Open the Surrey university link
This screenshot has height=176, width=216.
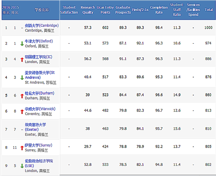pyautogui.click(x=38, y=145)
